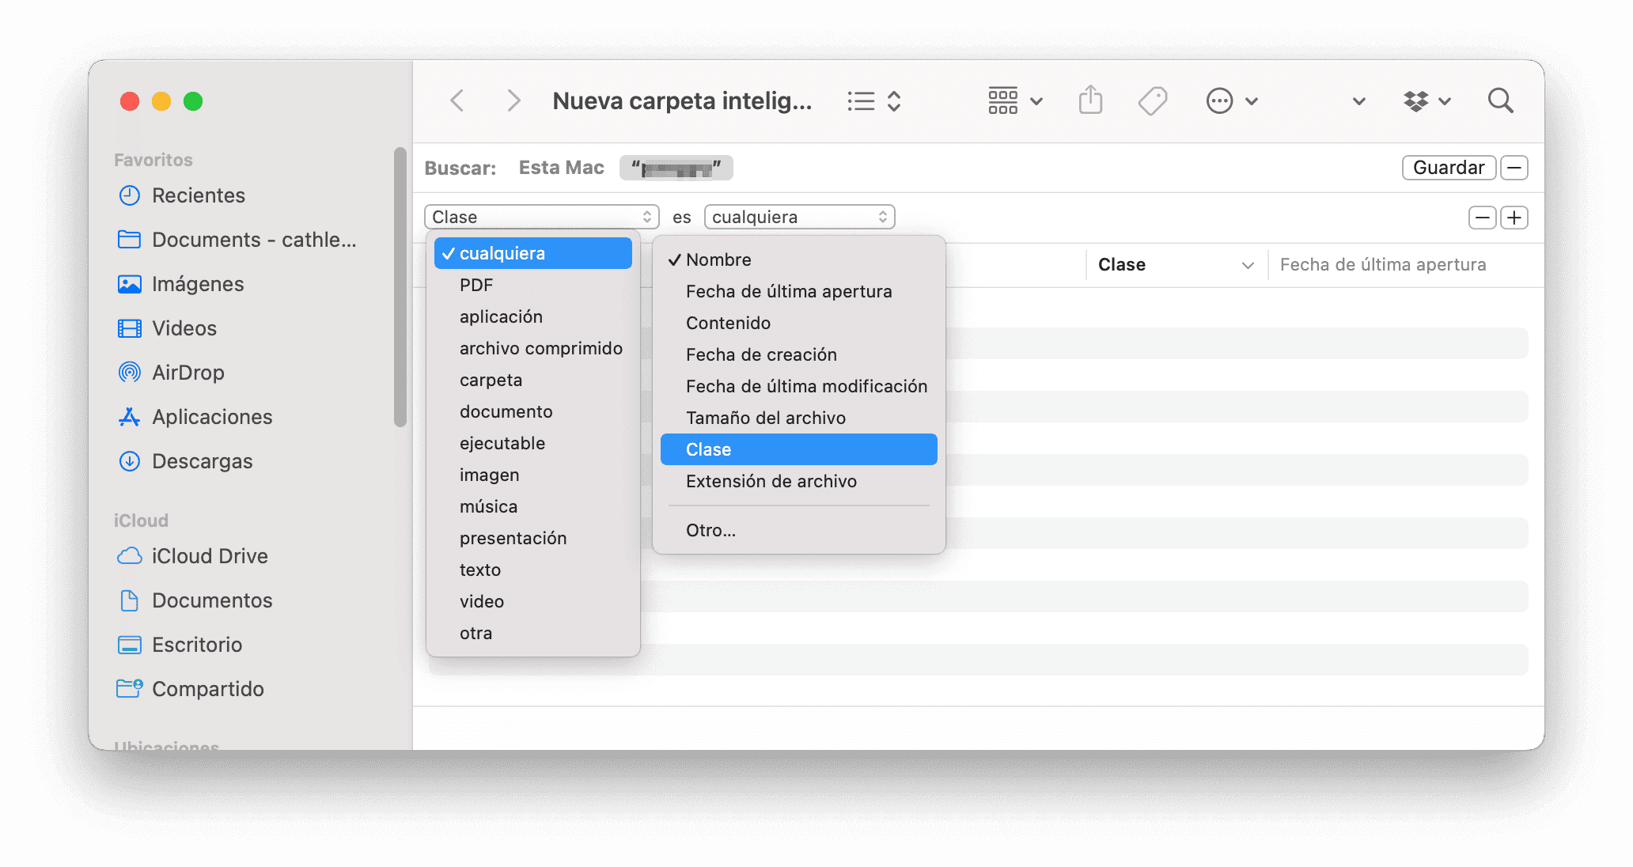1633x867 pixels.
Task: Open Escritorio in the sidebar
Action: tap(180, 645)
